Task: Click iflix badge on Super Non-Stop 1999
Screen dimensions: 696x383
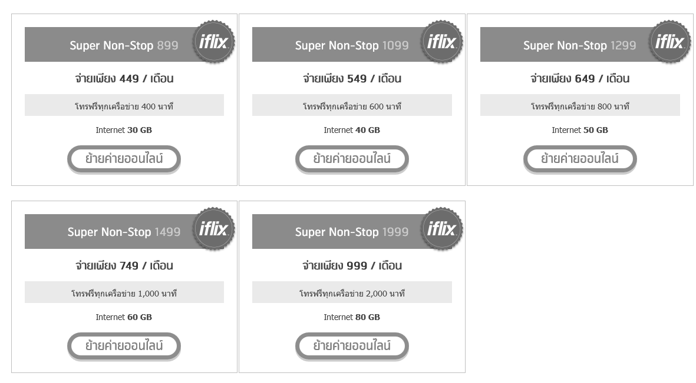Action: click(441, 229)
